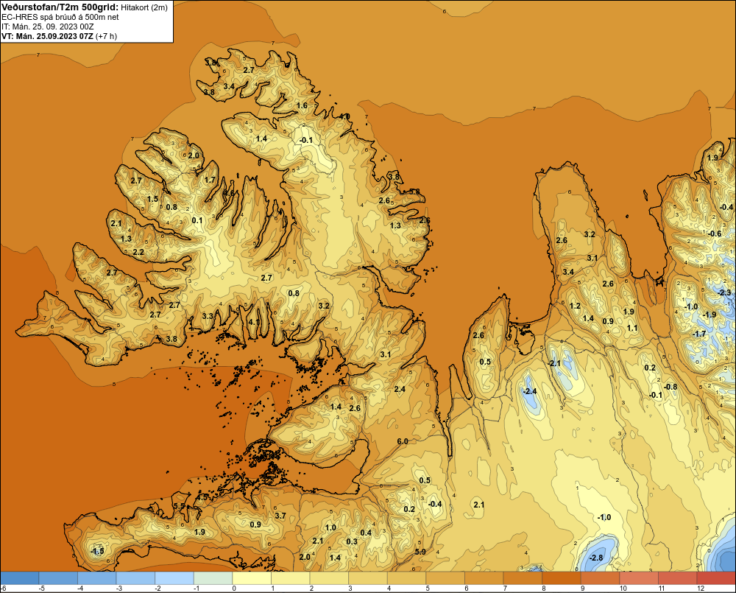Select the -2.1 temperature value
This screenshot has width=736, height=593.
point(554,363)
